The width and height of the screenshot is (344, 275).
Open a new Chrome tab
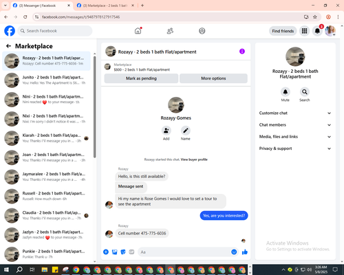[142, 5]
